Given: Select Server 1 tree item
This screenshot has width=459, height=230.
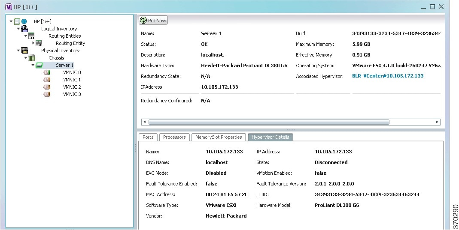Looking at the screenshot, I should (65, 65).
